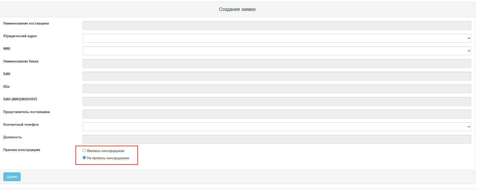Focus the КБе input field
Image resolution: width=480 pixels, height=192 pixels.
(277, 89)
